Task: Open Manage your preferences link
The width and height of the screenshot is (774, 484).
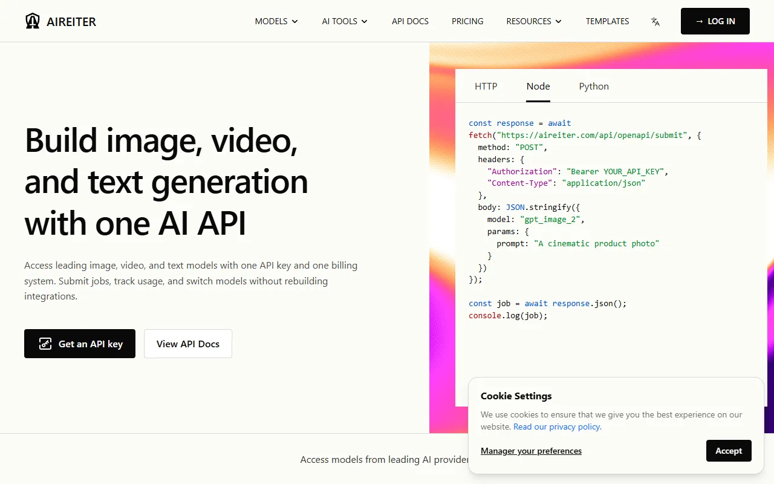Action: pos(531,451)
